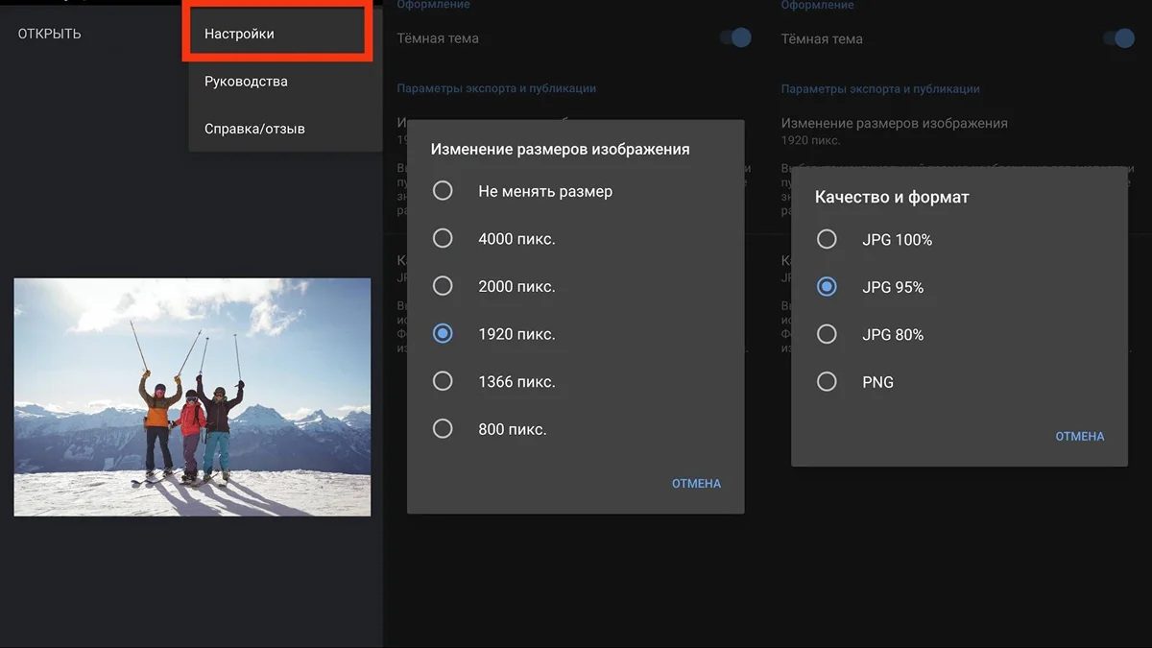Tap the skiers photo preview

coord(192,396)
